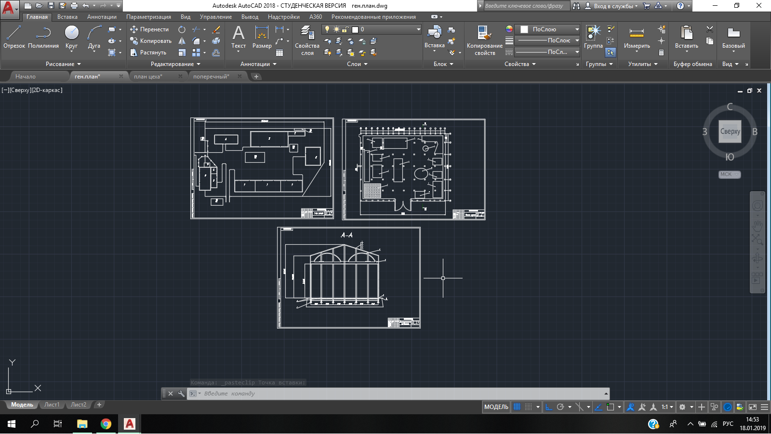Toggle object snap tracking in status bar
This screenshot has height=434, width=771.
point(598,407)
